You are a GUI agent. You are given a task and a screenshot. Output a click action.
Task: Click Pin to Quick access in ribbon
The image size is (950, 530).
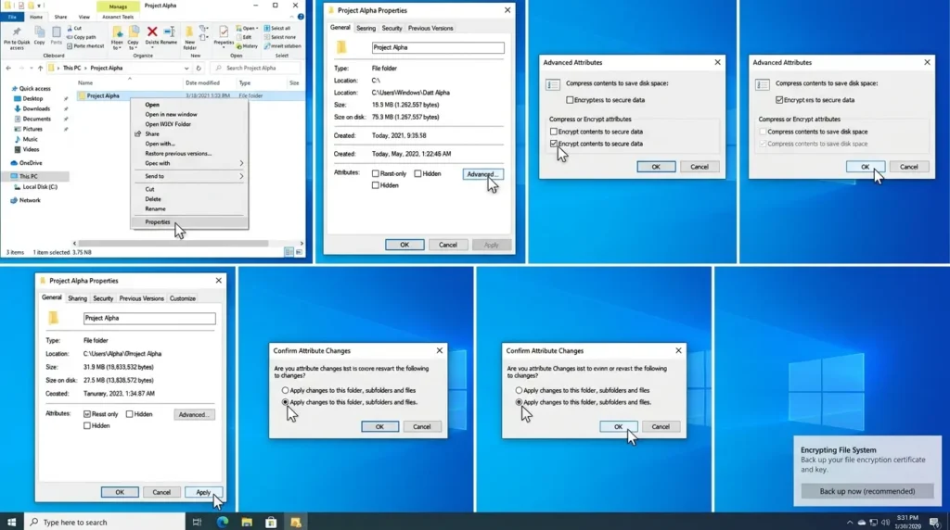17,37
